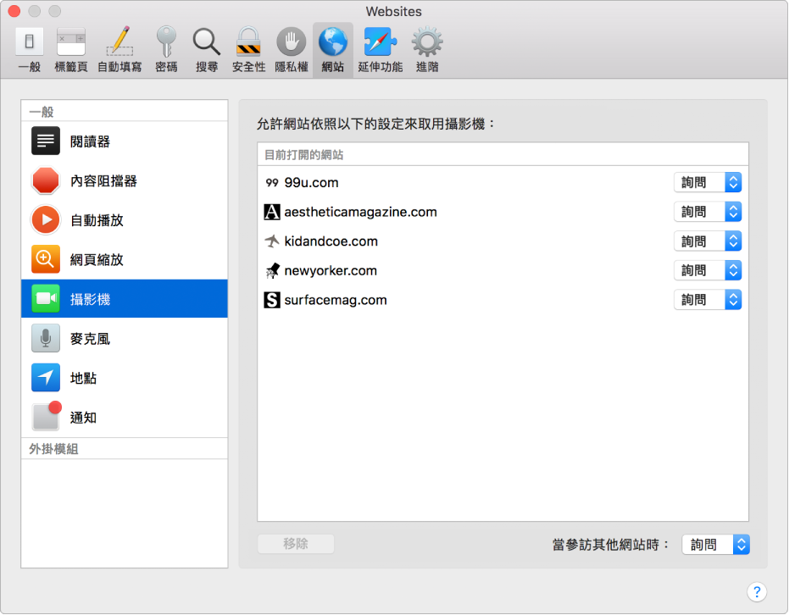Open the 詢問 dropdown for surfacemag.com
This screenshot has height=615, width=789.
[x=708, y=300]
